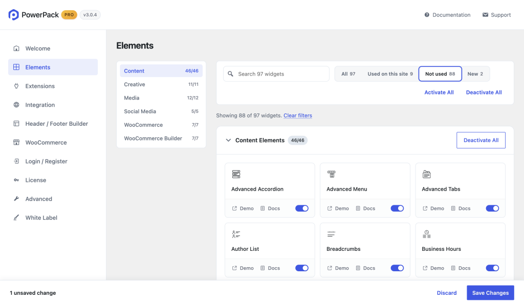The image size is (524, 305).
Task: Discard the unsaved change
Action: [x=446, y=293]
